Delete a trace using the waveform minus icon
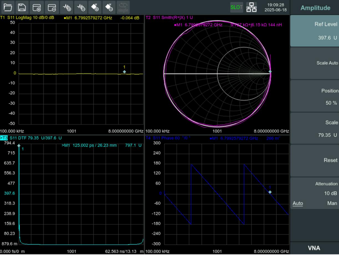The height and width of the screenshot is (255, 339). tap(81, 7)
